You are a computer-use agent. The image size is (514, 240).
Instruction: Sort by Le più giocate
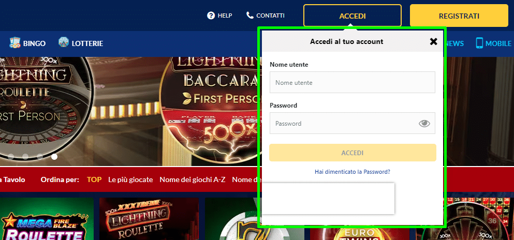click(130, 179)
